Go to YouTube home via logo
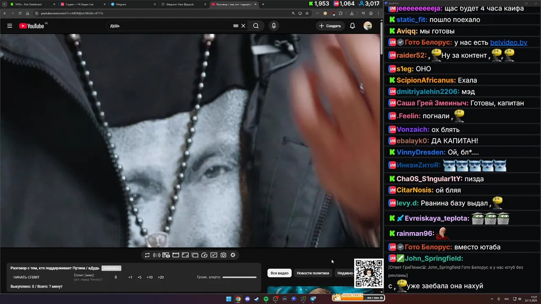 click(x=32, y=26)
